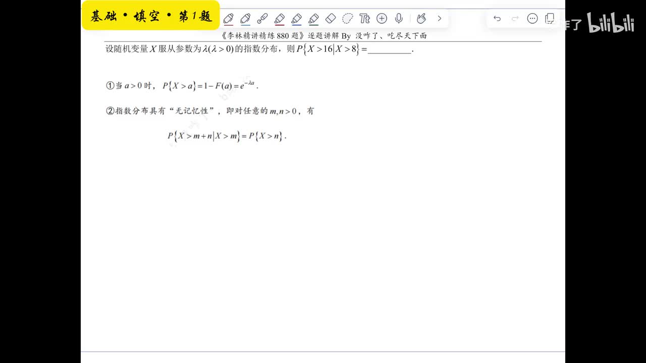Image resolution: width=646 pixels, height=363 pixels.
Task: Open the pages overview icon
Action: click(x=550, y=19)
